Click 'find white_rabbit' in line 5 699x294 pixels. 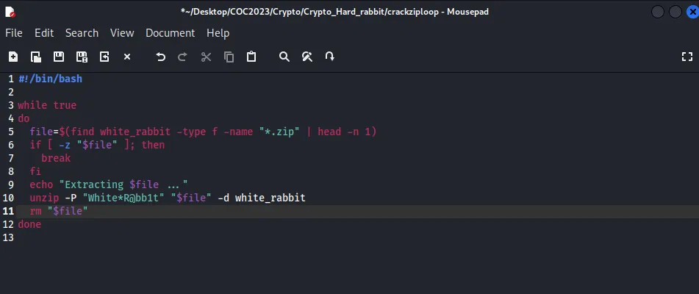pyautogui.click(x=121, y=132)
